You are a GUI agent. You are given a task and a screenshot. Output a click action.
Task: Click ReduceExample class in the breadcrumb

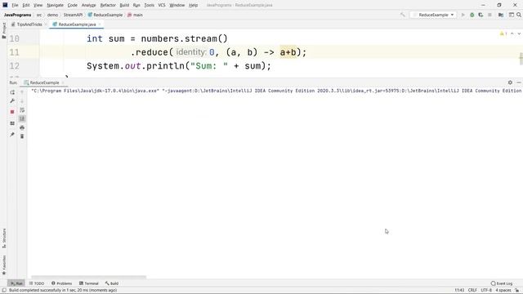tap(105, 15)
